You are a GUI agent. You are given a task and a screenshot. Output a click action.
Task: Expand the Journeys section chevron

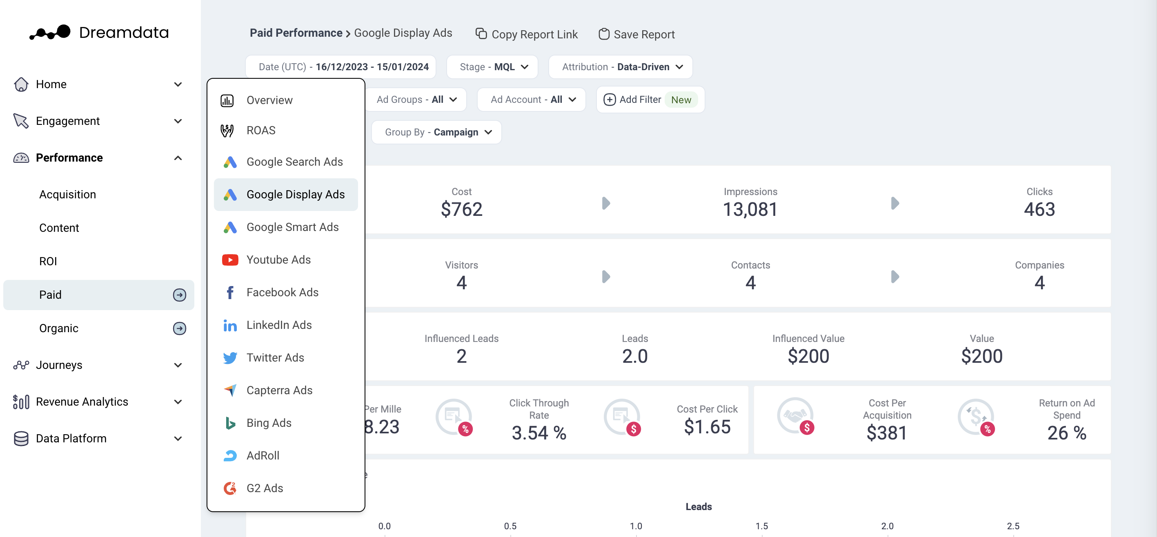[178, 365]
